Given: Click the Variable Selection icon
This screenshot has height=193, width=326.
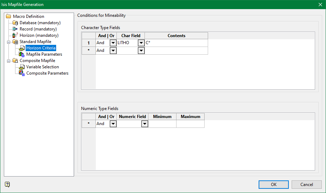Looking at the screenshot, I should (x=21, y=67).
